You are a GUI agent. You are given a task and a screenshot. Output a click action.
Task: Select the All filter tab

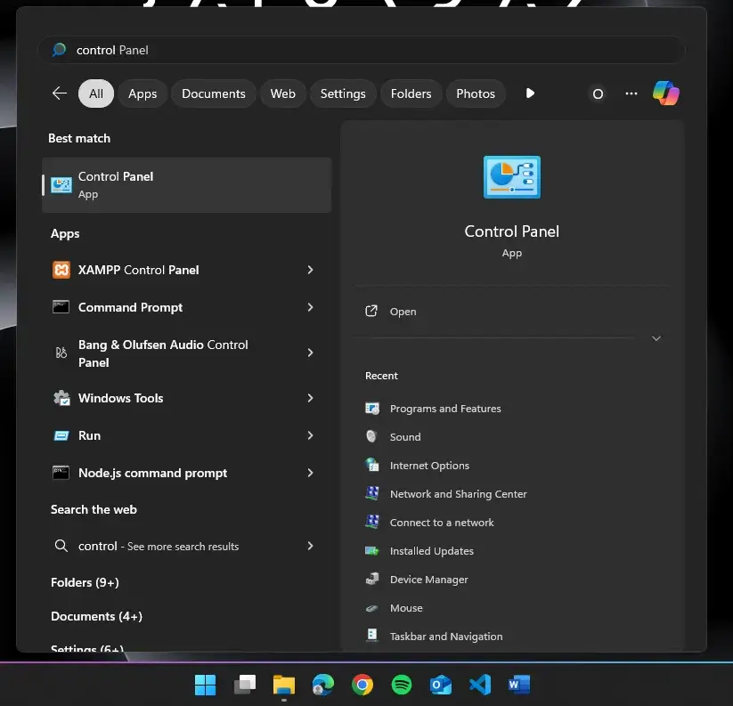coord(96,93)
